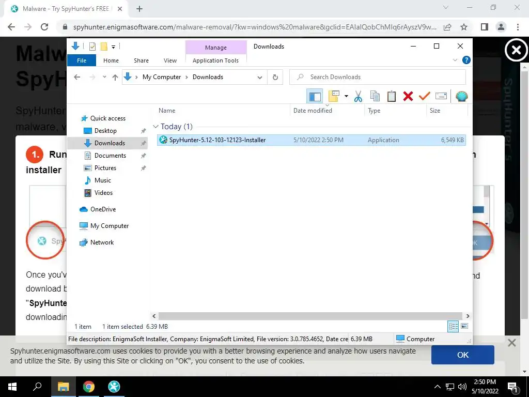
Task: Click My Computer in the address breadcrumb
Action: point(162,77)
